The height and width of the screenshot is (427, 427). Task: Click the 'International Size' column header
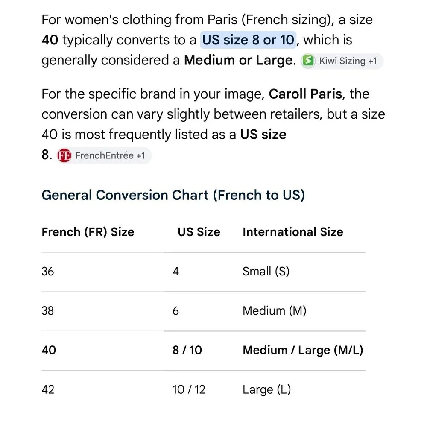click(x=293, y=232)
